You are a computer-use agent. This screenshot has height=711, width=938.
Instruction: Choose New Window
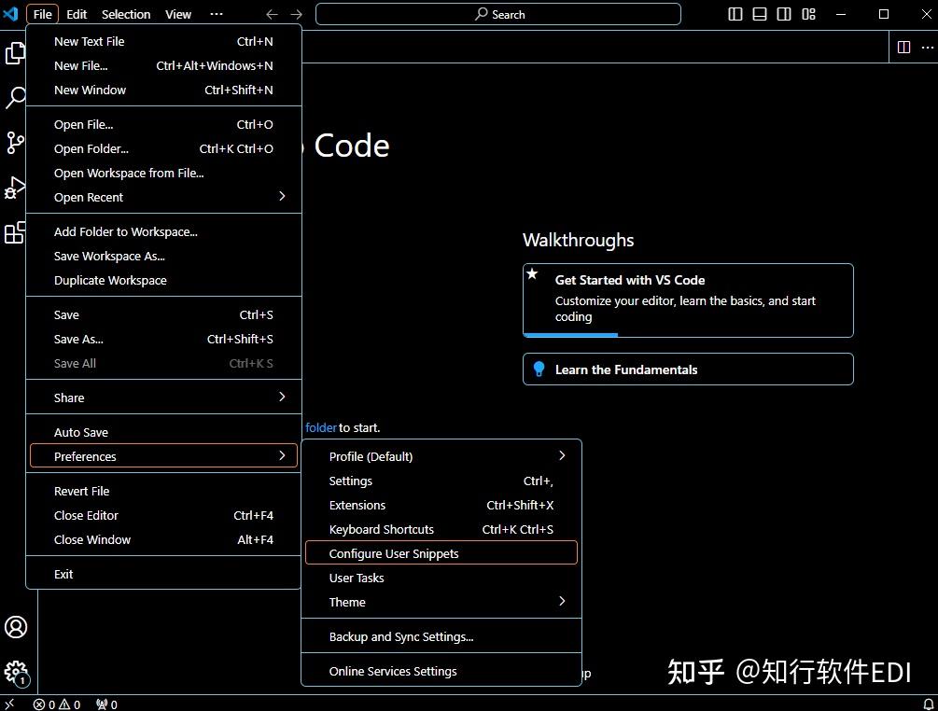click(163, 90)
